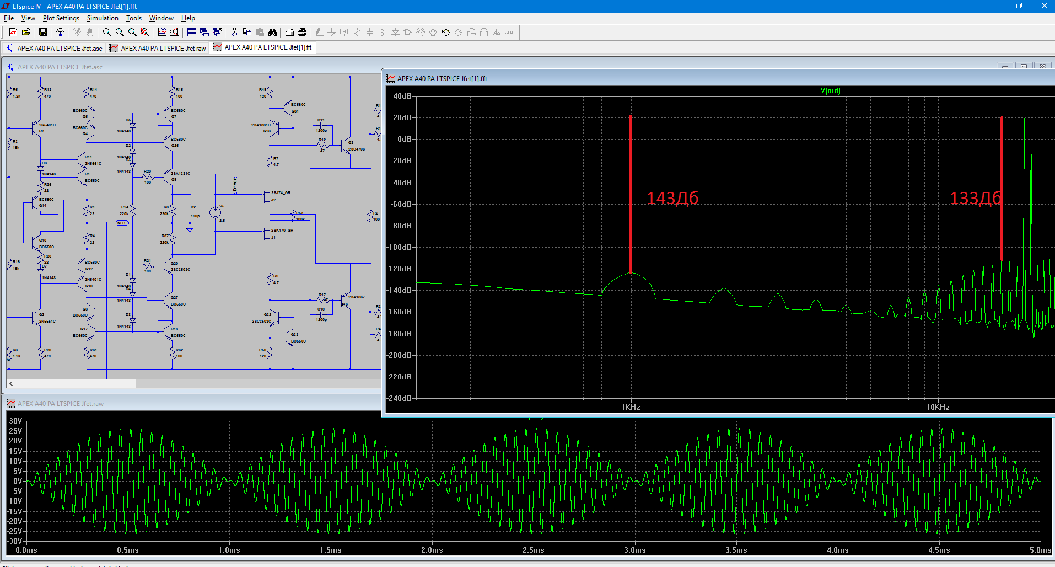Click the 5.0ms time axis label
Viewport: 1055px width, 567px height.
tap(1040, 550)
